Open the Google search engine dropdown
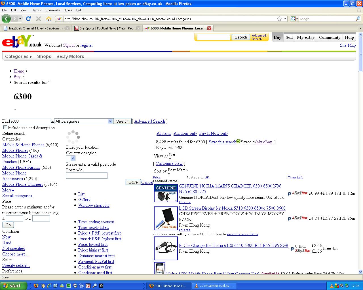 pyautogui.click(x=294, y=19)
